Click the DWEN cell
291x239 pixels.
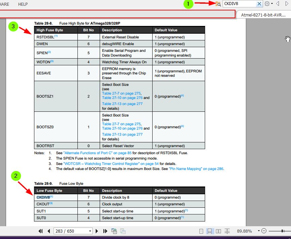click(x=56, y=44)
